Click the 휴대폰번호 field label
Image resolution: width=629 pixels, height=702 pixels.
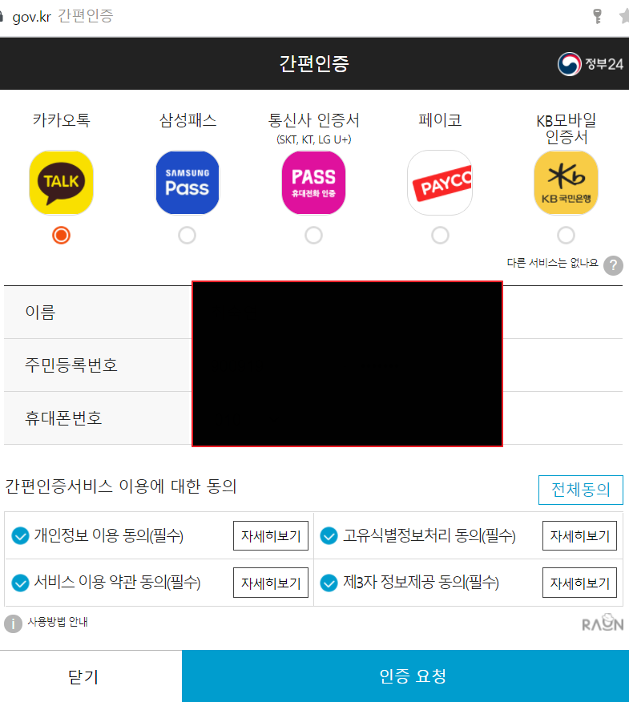63,418
